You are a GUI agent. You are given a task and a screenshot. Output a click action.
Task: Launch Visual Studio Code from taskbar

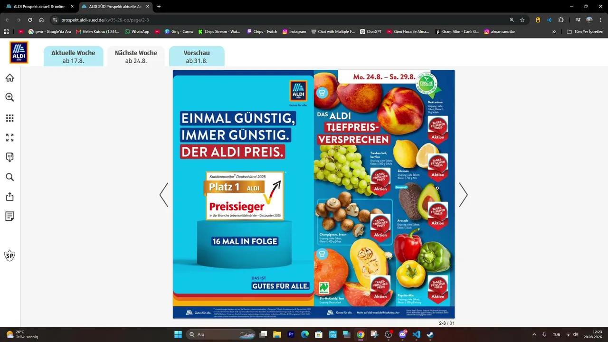417,334
